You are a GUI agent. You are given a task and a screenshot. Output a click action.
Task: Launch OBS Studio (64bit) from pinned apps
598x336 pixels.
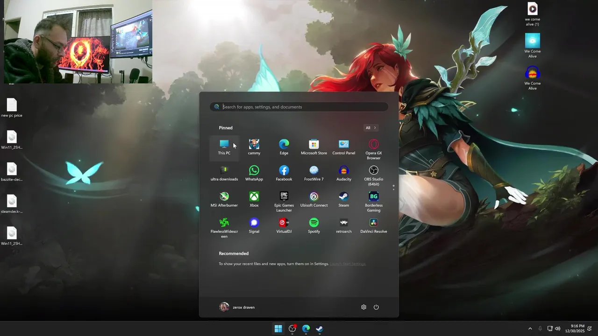(x=374, y=175)
